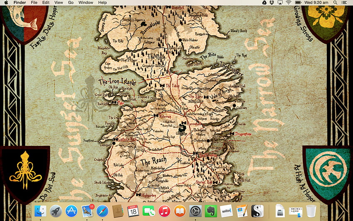Open the View menu
This screenshot has height=221, width=353.
tap(59, 2)
